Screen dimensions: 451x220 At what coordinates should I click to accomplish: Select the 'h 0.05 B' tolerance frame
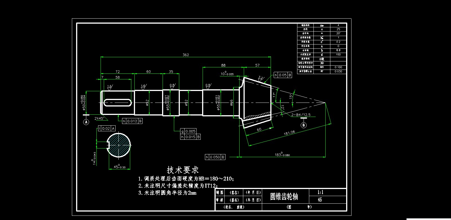[283, 75]
